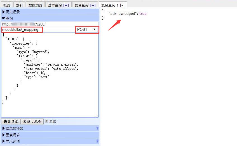Open the POST method dropdown

coord(87,29)
